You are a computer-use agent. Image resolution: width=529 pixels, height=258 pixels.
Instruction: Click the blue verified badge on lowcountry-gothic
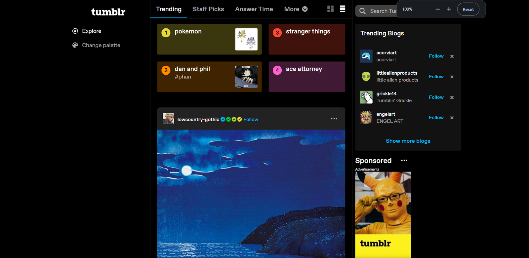tap(223, 119)
